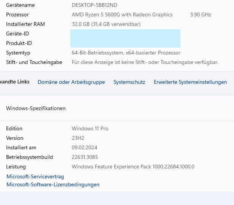Click the Stift- und Toucheingabe label
Screen dimensions: 234x205
pyautogui.click(x=34, y=62)
